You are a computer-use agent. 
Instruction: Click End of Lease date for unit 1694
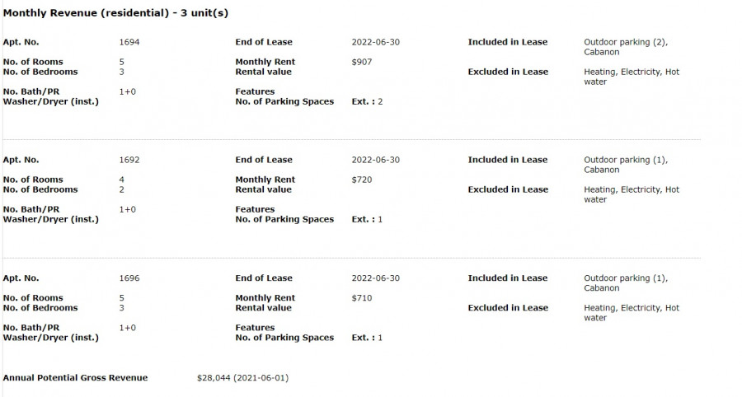point(376,42)
